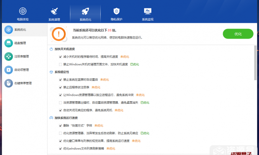This screenshot has height=155, width=259.
Task: Click the 注册表整理 sidebar icon
Action: point(8,57)
